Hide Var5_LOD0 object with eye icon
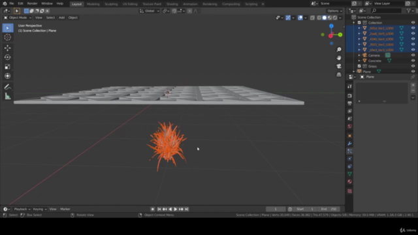 (413, 33)
